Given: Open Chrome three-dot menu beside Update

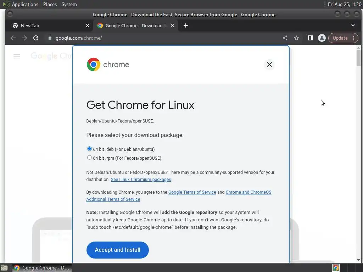Looking at the screenshot, I should coord(353,38).
